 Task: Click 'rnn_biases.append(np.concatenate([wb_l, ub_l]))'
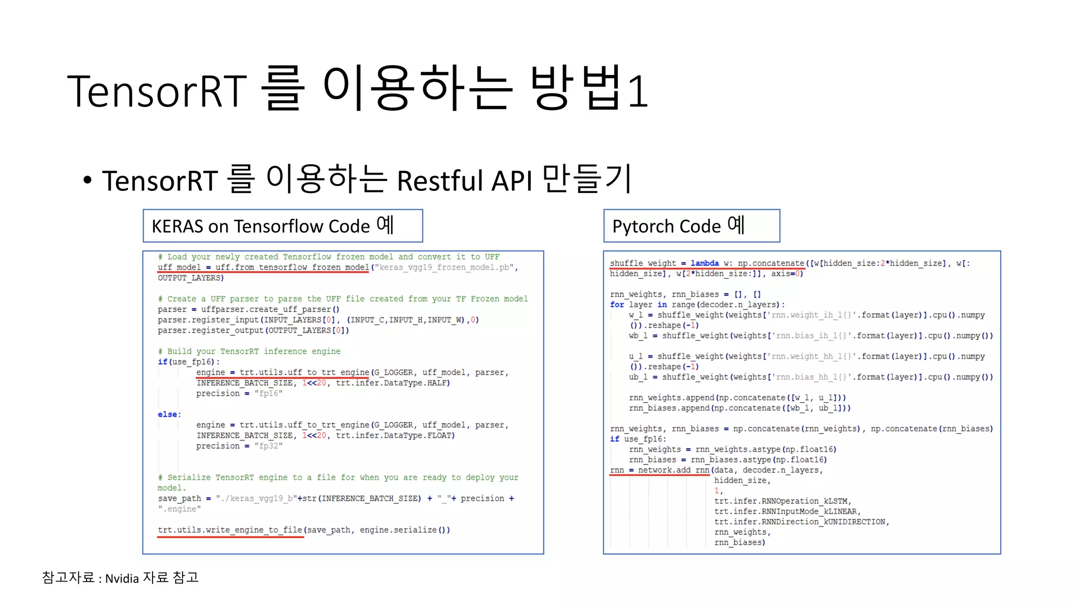(x=740, y=408)
